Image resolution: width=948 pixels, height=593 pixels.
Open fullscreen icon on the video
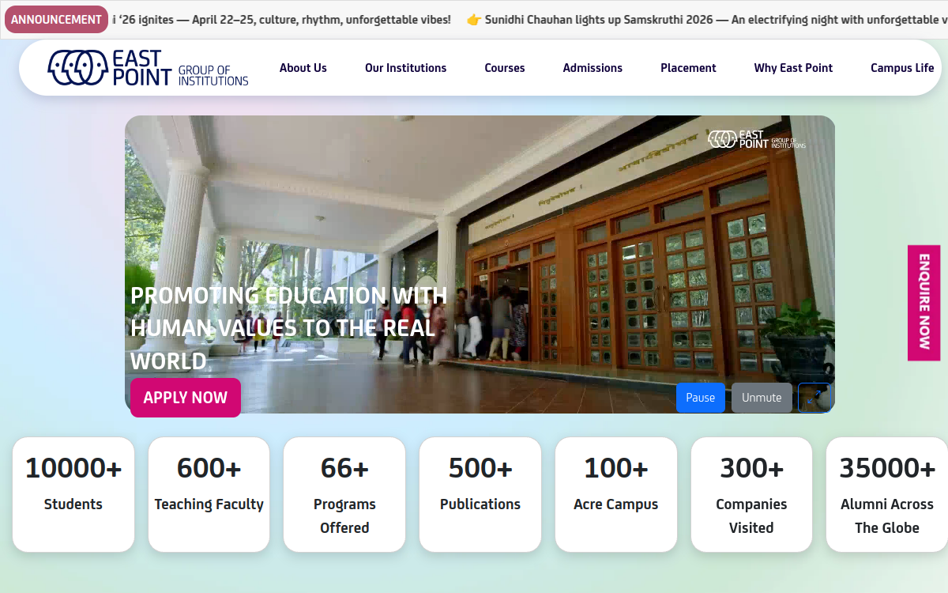(x=813, y=398)
